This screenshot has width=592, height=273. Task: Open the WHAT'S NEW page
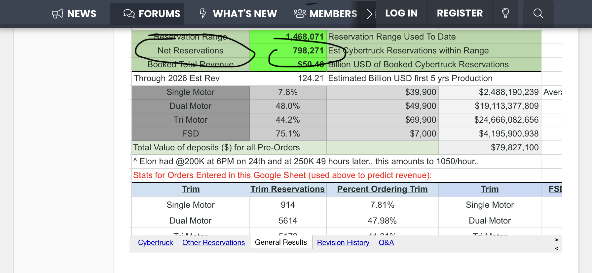(x=245, y=14)
